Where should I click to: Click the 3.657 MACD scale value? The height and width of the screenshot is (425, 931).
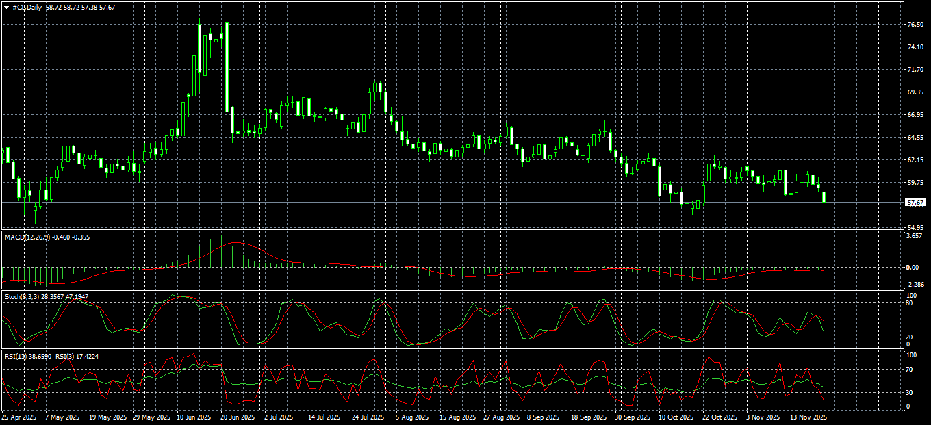(915, 236)
